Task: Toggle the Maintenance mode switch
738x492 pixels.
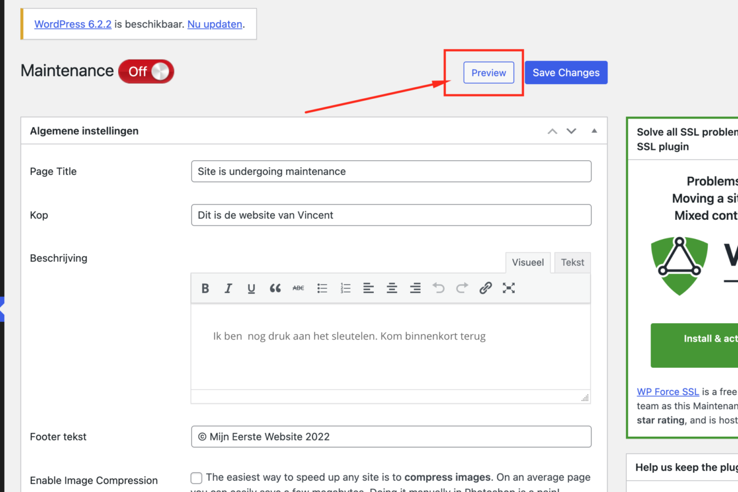Action: click(x=146, y=72)
